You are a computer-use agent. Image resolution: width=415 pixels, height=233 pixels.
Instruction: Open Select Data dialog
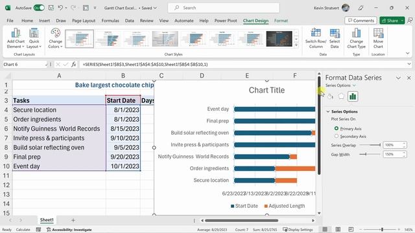click(335, 39)
